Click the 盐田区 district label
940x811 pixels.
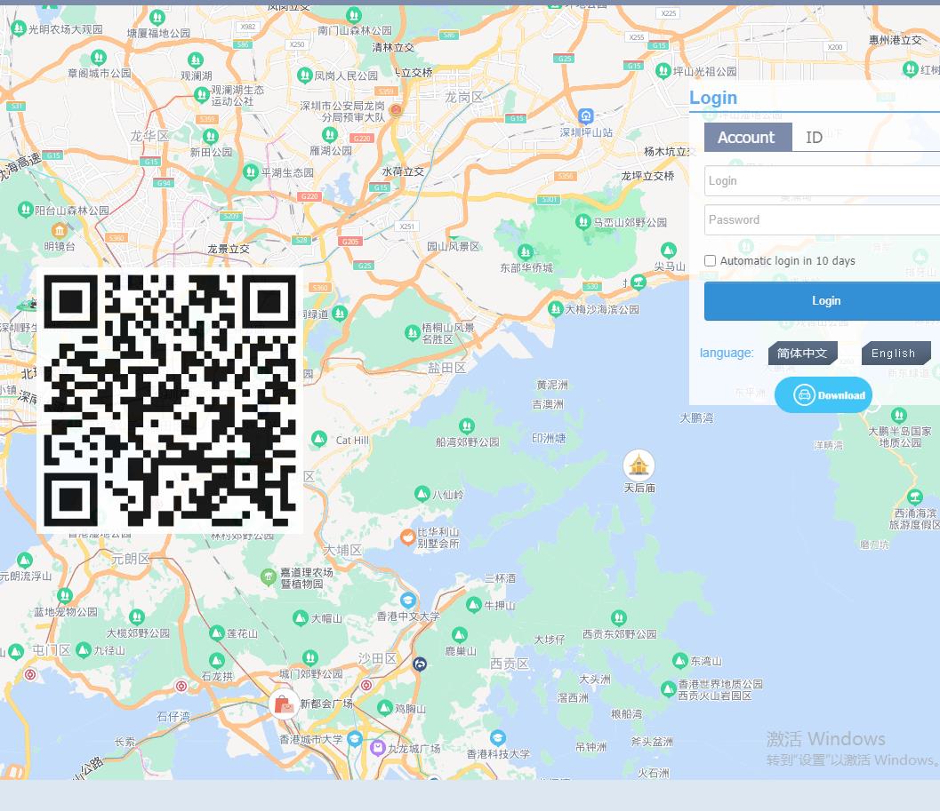click(x=446, y=368)
